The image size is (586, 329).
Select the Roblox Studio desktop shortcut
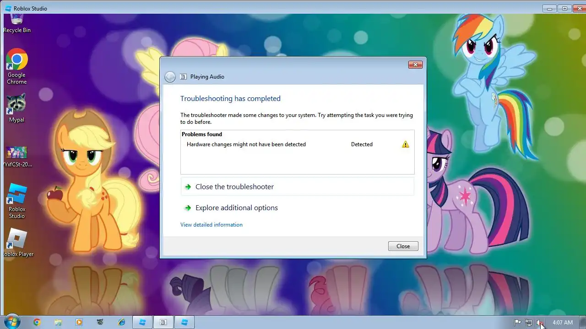[x=17, y=201]
